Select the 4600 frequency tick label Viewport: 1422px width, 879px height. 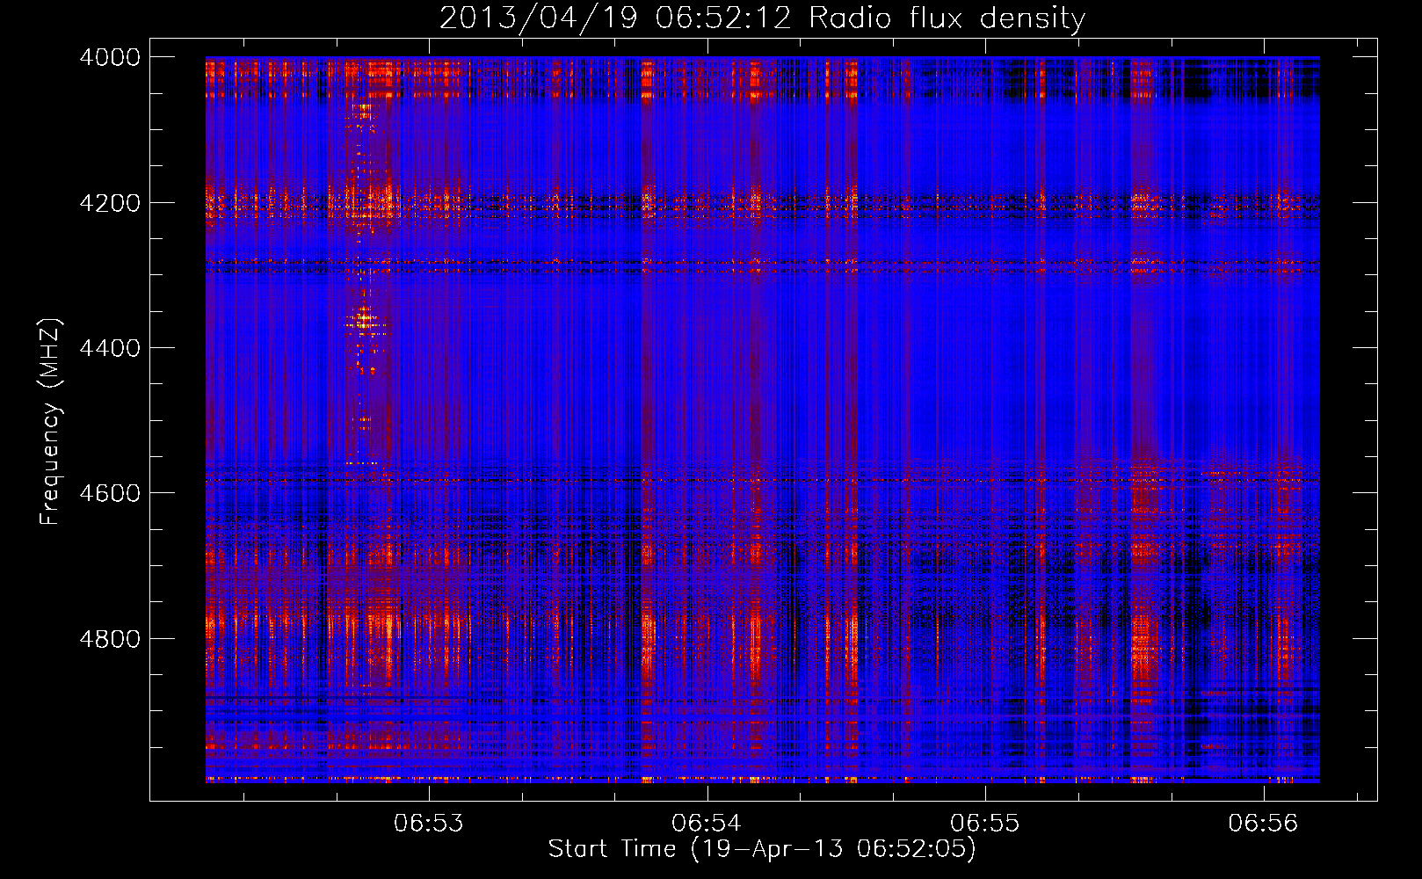(110, 493)
